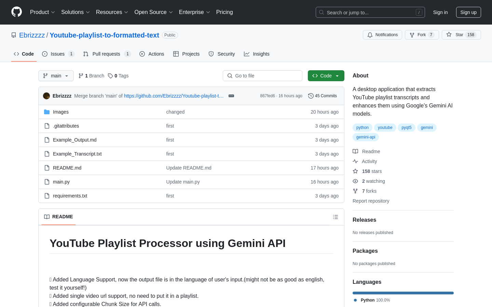Image resolution: width=492 pixels, height=307 pixels.
Task: Open the youtube topic tag
Action: [385, 128]
